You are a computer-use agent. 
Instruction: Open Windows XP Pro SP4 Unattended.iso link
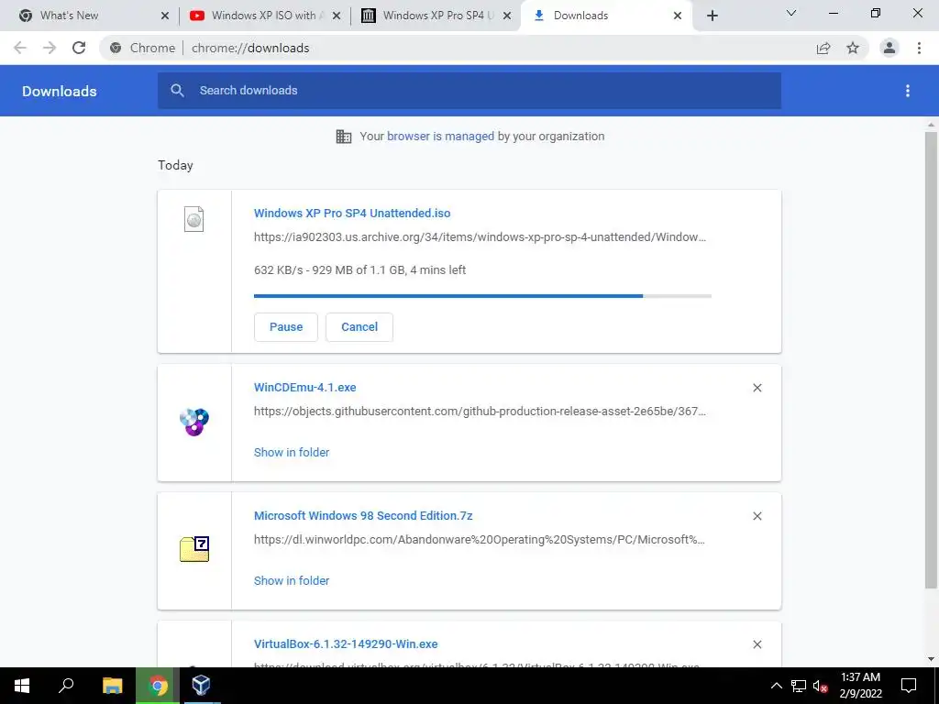click(352, 213)
